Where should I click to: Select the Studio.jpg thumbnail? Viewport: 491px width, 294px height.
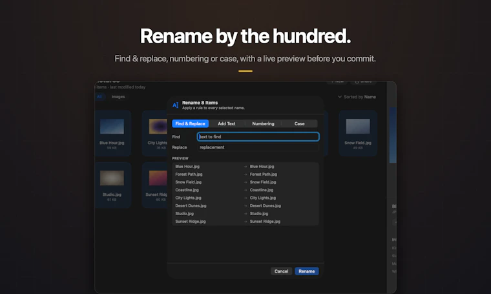pos(112,178)
